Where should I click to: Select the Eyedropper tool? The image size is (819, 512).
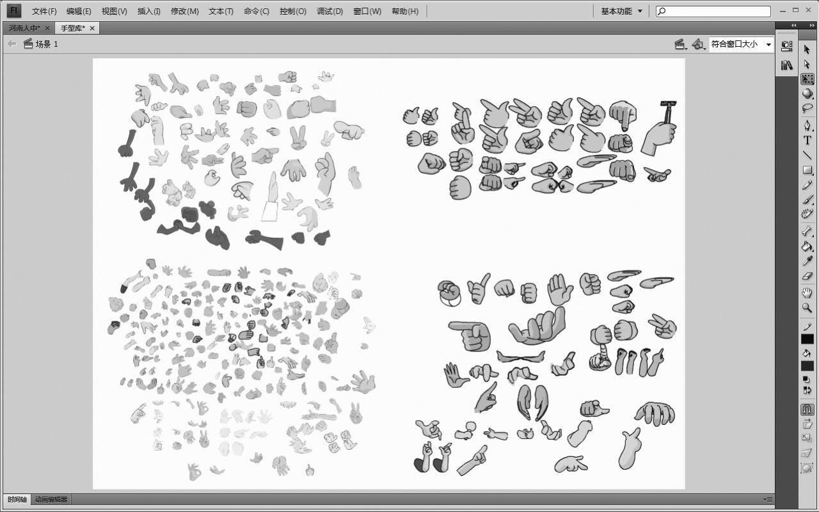click(807, 261)
